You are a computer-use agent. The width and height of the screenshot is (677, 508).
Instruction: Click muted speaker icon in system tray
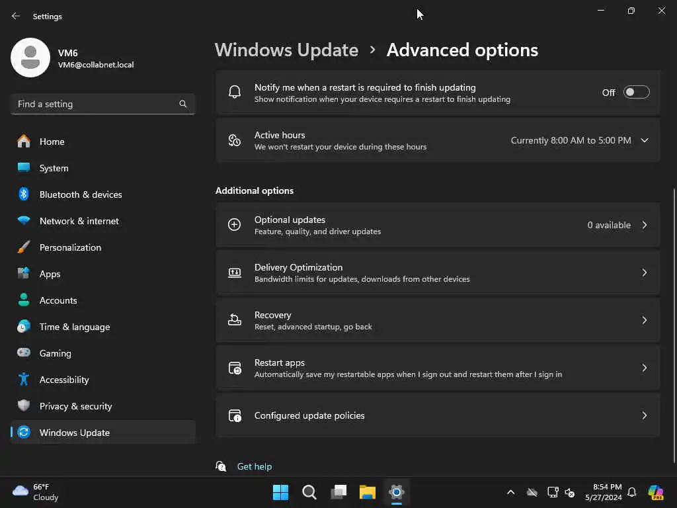[569, 492]
